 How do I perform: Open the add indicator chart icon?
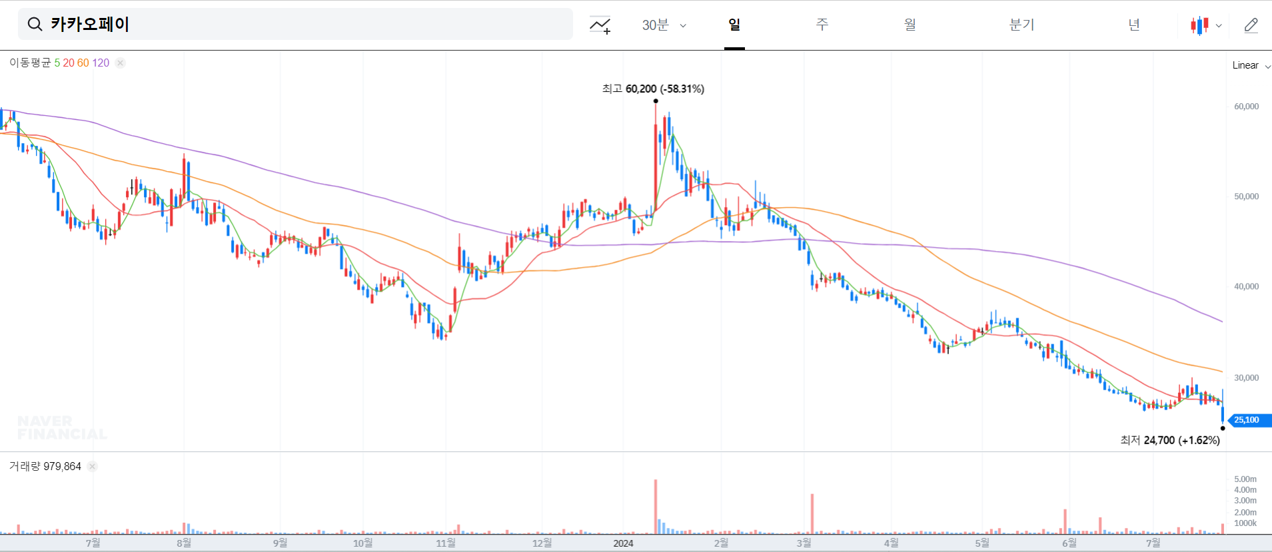coord(600,25)
